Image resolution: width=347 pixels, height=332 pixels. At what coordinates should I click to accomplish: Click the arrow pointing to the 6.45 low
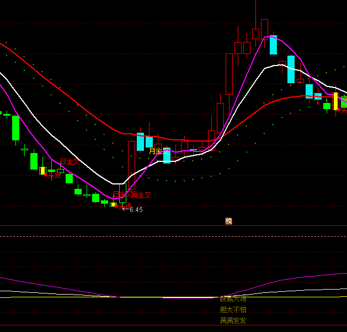[125, 209]
